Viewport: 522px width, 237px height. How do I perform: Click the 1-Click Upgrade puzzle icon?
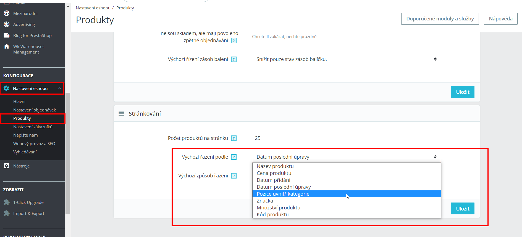[7, 202]
